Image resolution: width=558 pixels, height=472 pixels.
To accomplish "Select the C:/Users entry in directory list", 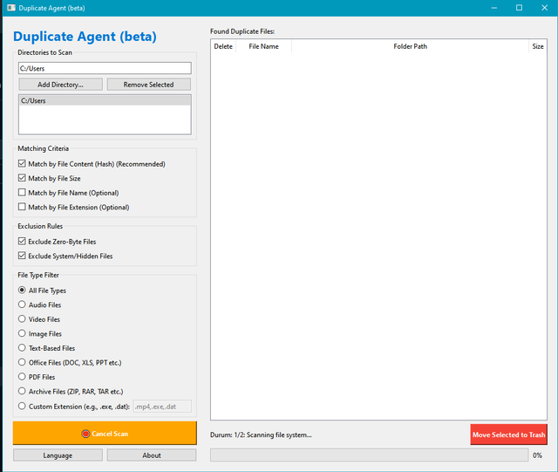I will [x=105, y=100].
